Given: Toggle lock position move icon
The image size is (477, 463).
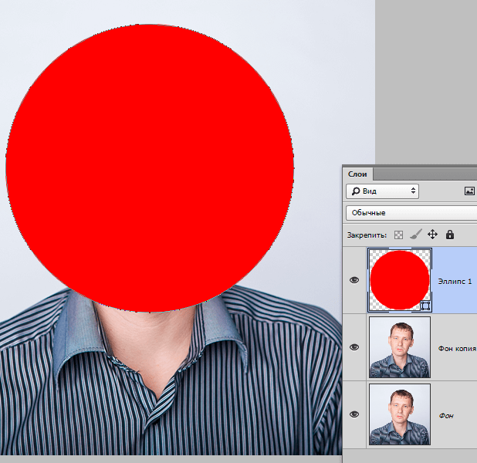Looking at the screenshot, I should pos(432,235).
